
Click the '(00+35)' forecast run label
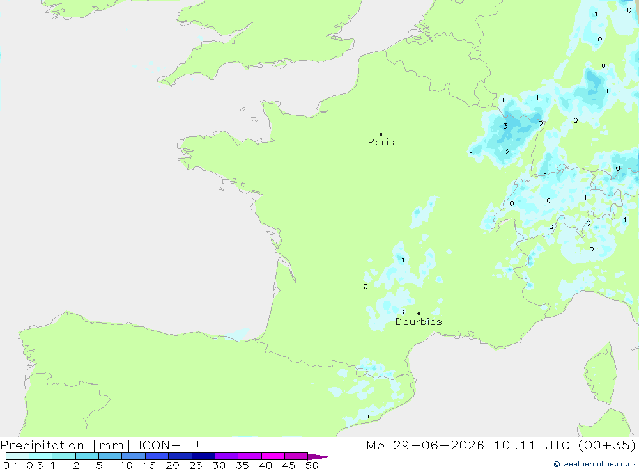click(607, 445)
